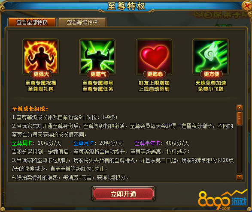Open the 查看等级特权 tab
The width and height of the screenshot is (252, 212).
pyautogui.click(x=82, y=22)
